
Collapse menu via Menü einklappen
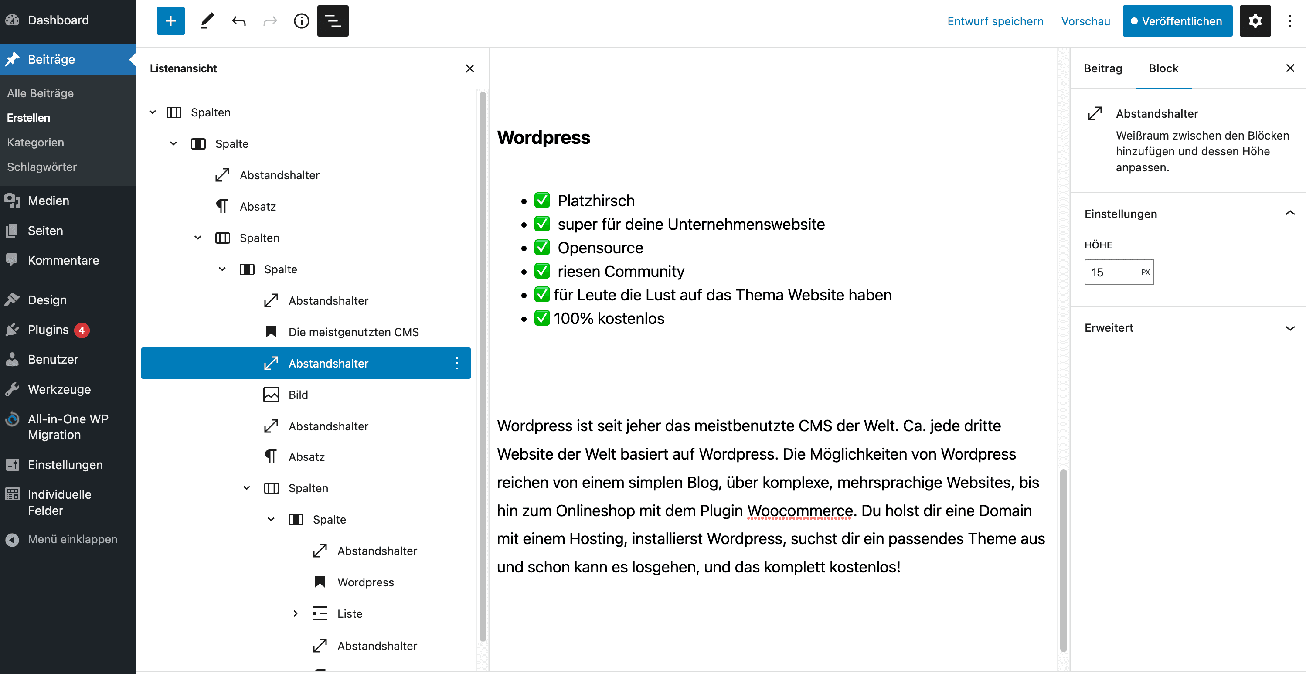click(x=68, y=539)
